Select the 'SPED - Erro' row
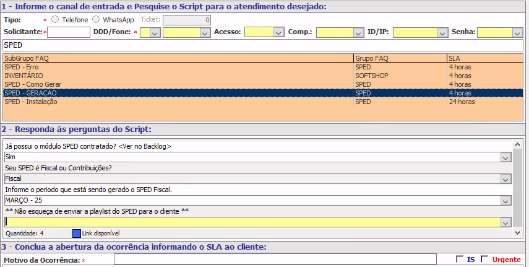529x267 pixels. (x=178, y=66)
